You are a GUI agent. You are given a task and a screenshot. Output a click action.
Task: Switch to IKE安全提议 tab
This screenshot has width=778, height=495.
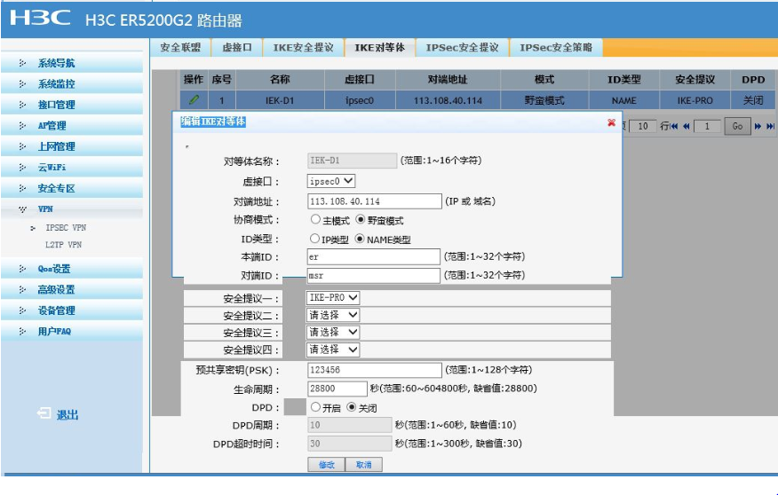[303, 48]
